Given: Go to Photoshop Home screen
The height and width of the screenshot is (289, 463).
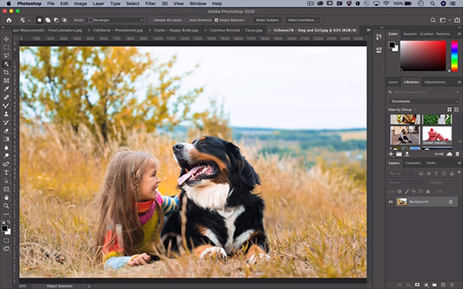Looking at the screenshot, I should coord(9,20).
